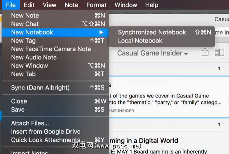Open the Format menu in the menu bar
229x154 pixels.
96,5
